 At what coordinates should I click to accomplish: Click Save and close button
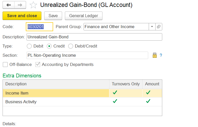22,16
